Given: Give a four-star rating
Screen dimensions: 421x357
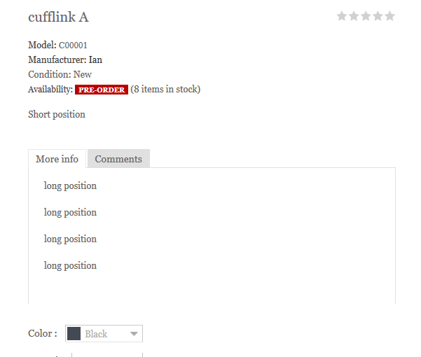Looking at the screenshot, I should pyautogui.click(x=378, y=16).
